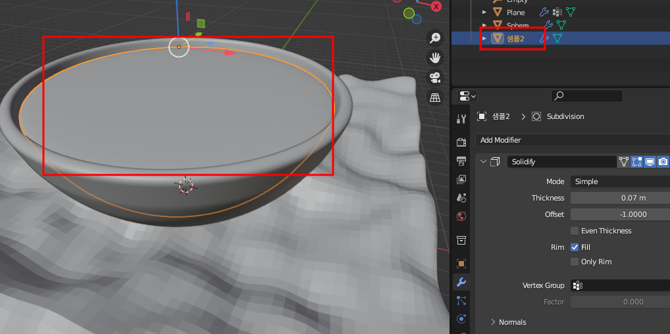Click the 3D cursor in the viewport
Viewport: 670px width, 334px height.
coord(186,185)
